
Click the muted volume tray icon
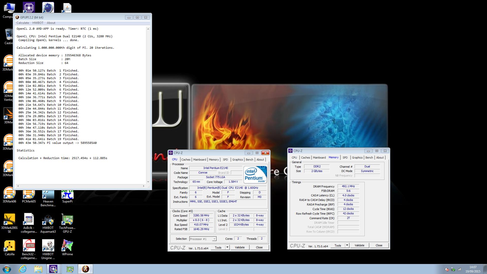[447, 269]
